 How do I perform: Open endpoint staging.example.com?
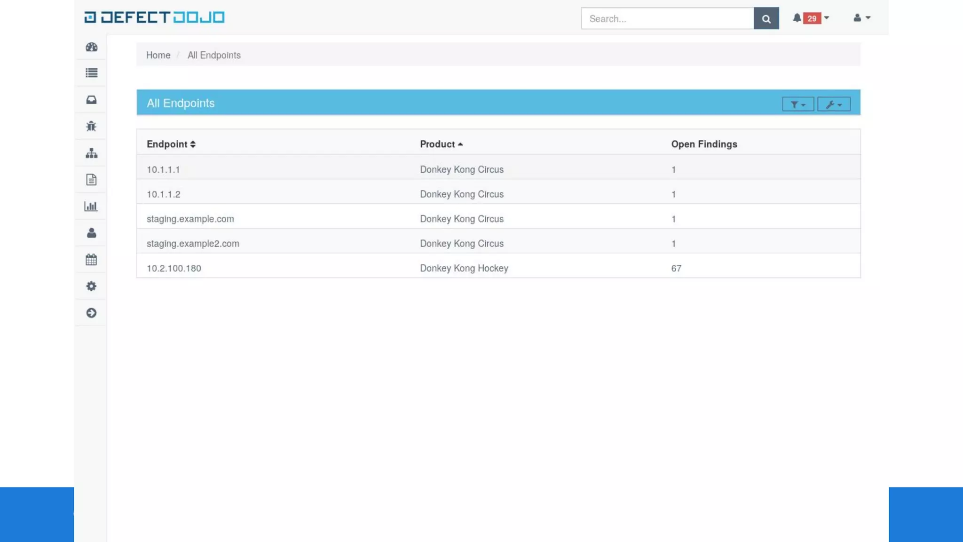tap(190, 219)
